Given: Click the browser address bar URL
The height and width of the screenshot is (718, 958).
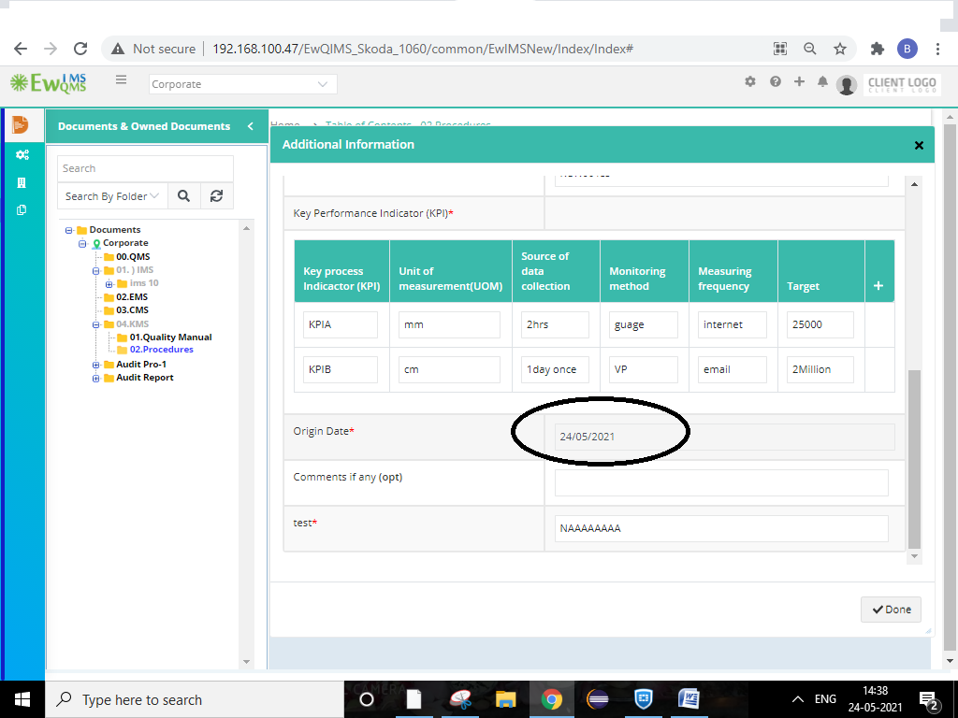Looking at the screenshot, I should click(423, 49).
